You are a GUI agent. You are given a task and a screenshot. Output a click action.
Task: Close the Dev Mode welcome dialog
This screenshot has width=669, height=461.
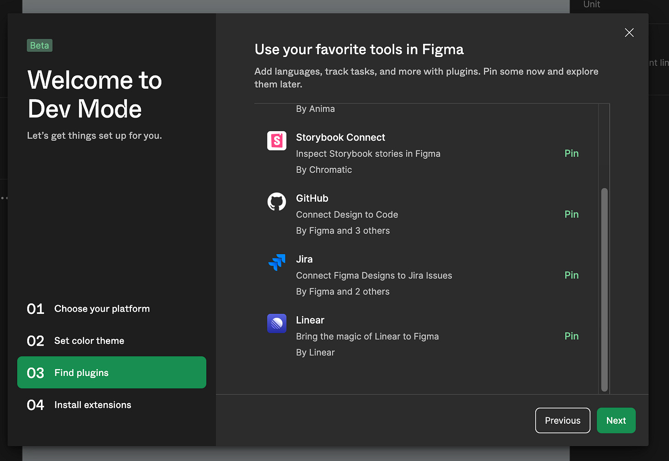[x=629, y=33]
